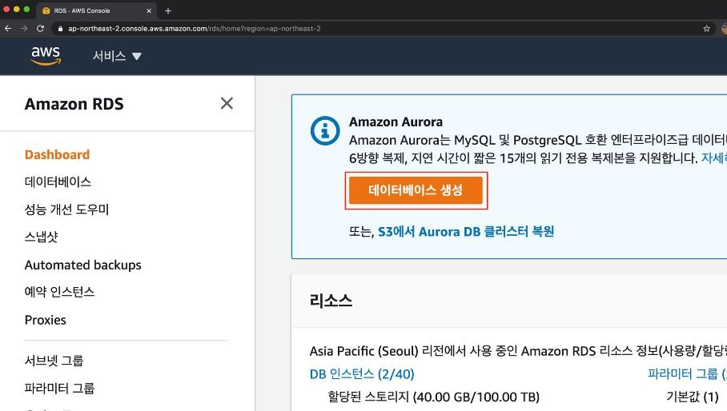Click the AWS logo home icon

pyautogui.click(x=46, y=56)
